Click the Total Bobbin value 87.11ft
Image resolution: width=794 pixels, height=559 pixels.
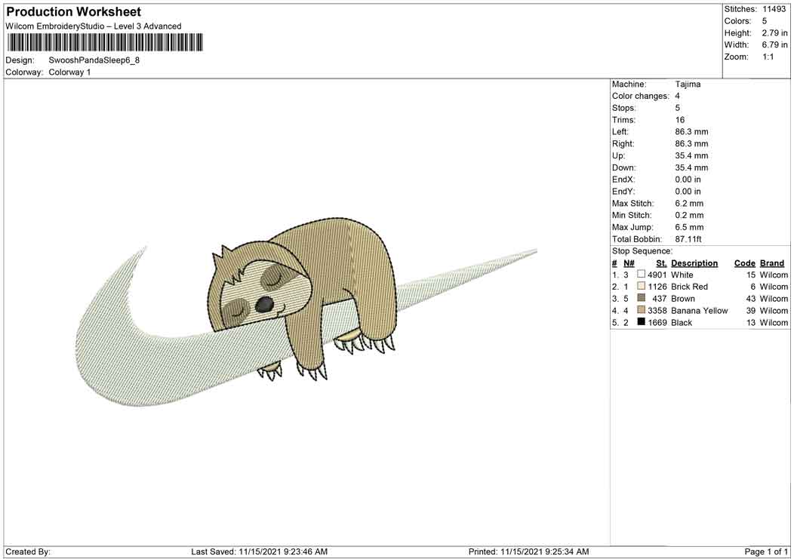[688, 239]
